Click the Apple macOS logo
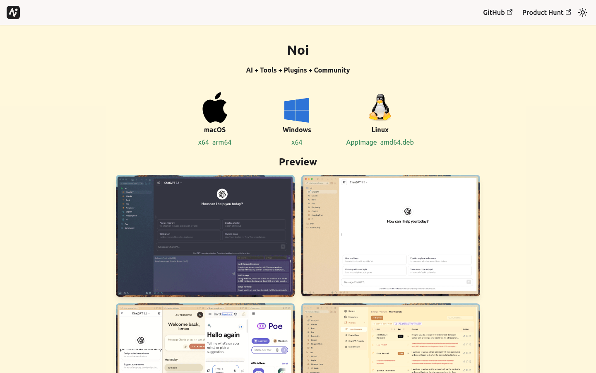Viewport: 596px width, 373px height. (x=215, y=107)
